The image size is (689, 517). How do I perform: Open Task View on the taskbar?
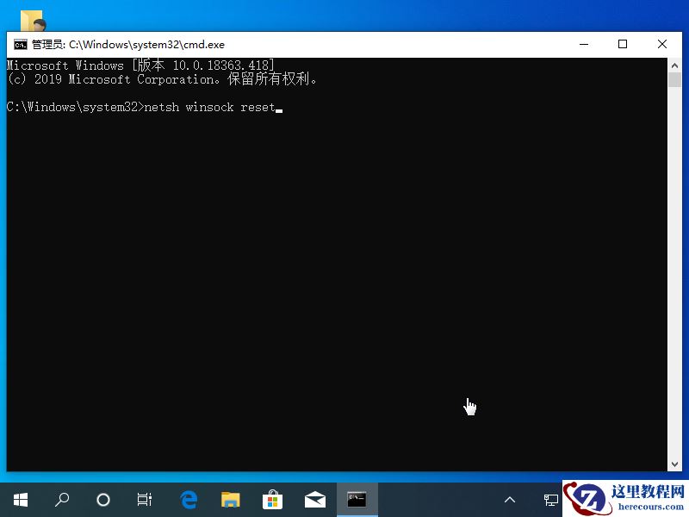pyautogui.click(x=144, y=500)
